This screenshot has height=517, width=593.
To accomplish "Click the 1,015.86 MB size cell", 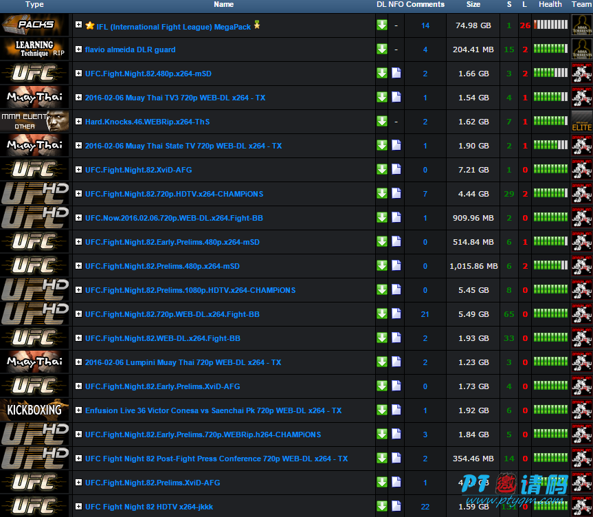I will pyautogui.click(x=473, y=266).
